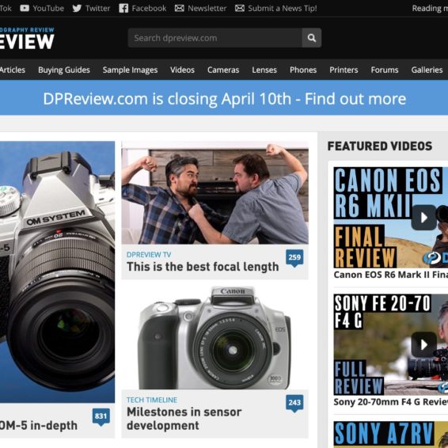Open 'Milestones in sensor development' headline
Screen dimensions: 448x448
coord(184,419)
